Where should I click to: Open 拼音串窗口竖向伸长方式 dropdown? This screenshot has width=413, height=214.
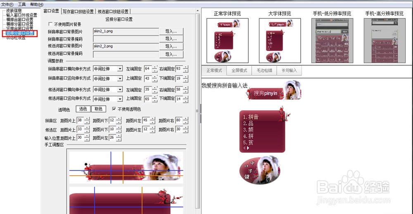120,79
